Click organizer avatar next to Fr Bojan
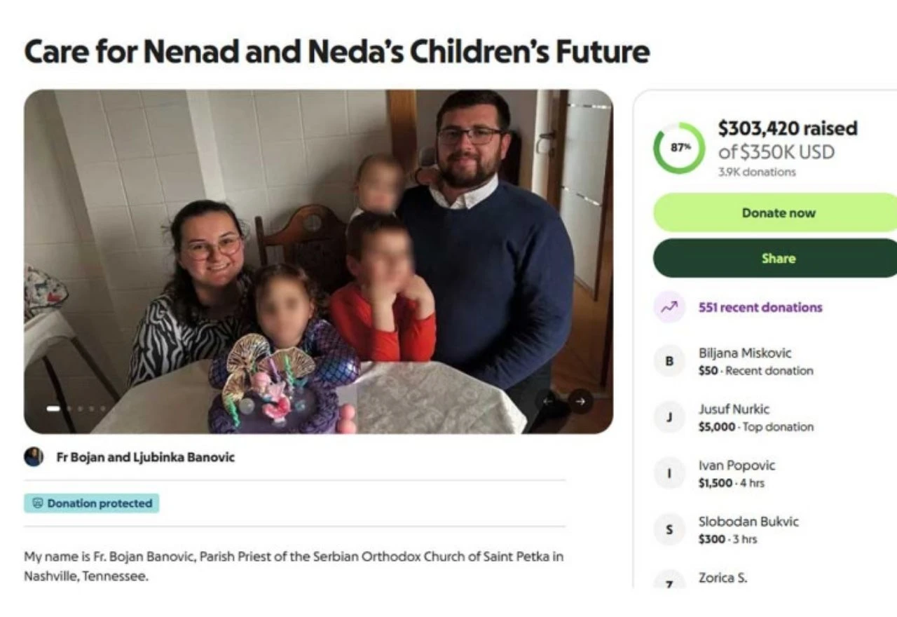Image resolution: width=897 pixels, height=617 pixels. 34,457
